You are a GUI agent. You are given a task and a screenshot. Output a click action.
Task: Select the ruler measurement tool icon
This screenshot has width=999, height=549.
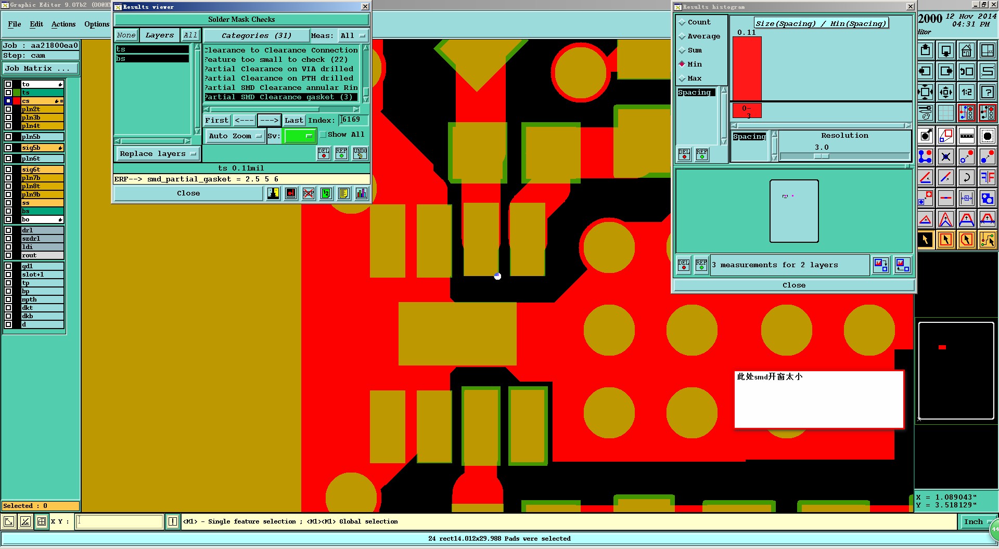pyautogui.click(x=966, y=136)
